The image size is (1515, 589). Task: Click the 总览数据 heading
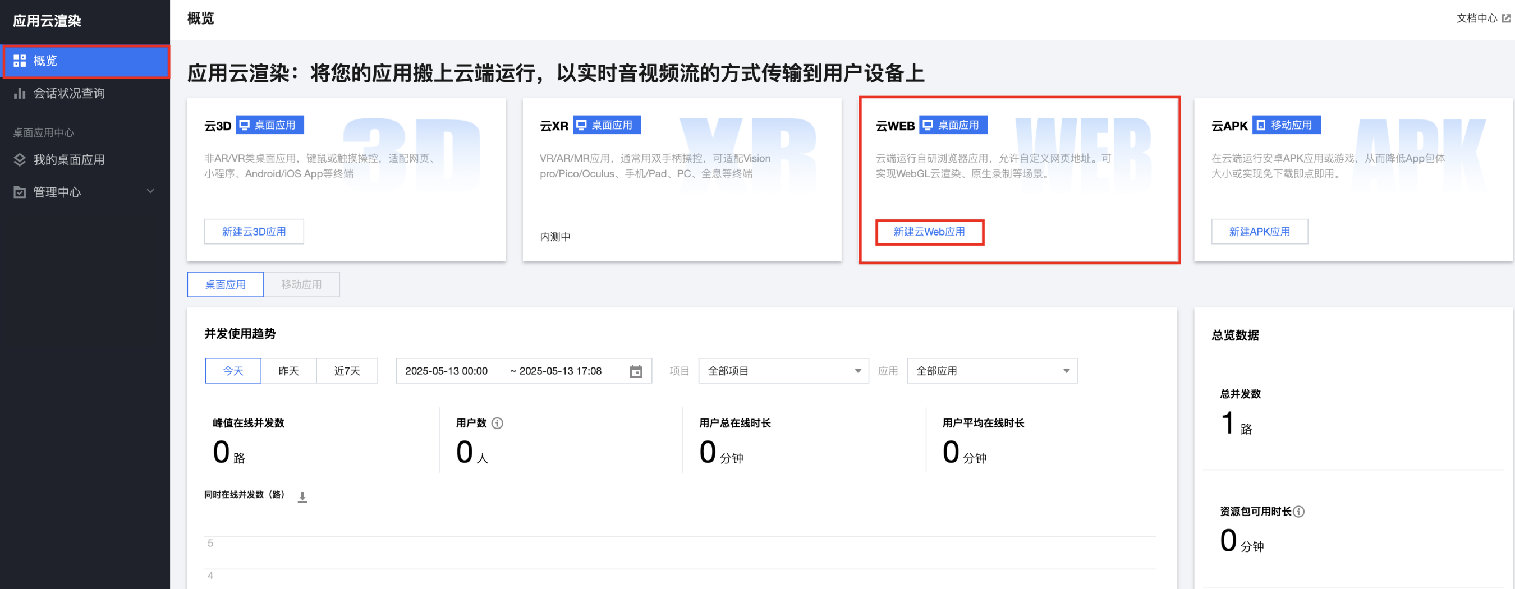tap(1235, 335)
